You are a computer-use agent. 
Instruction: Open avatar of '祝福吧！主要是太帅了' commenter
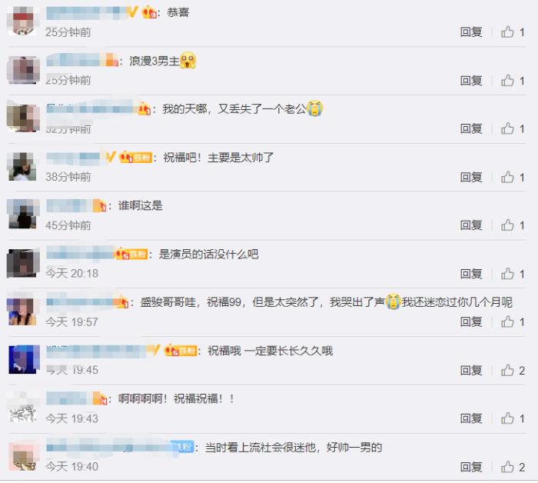[x=22, y=166]
